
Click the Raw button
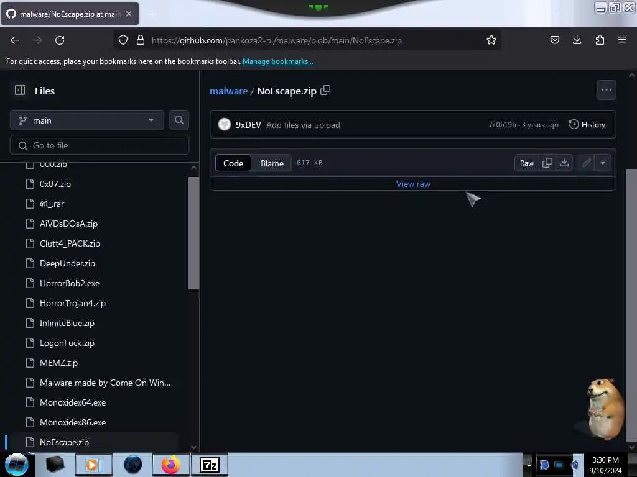pyautogui.click(x=526, y=163)
